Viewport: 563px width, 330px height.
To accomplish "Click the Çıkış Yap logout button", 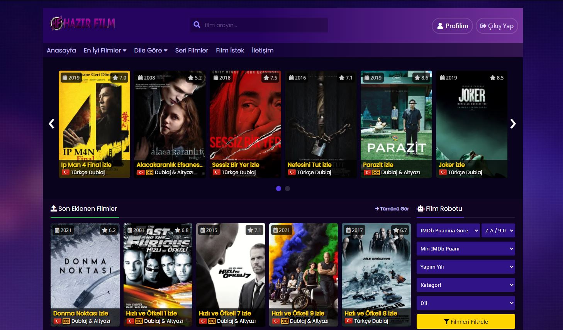I will click(x=497, y=26).
